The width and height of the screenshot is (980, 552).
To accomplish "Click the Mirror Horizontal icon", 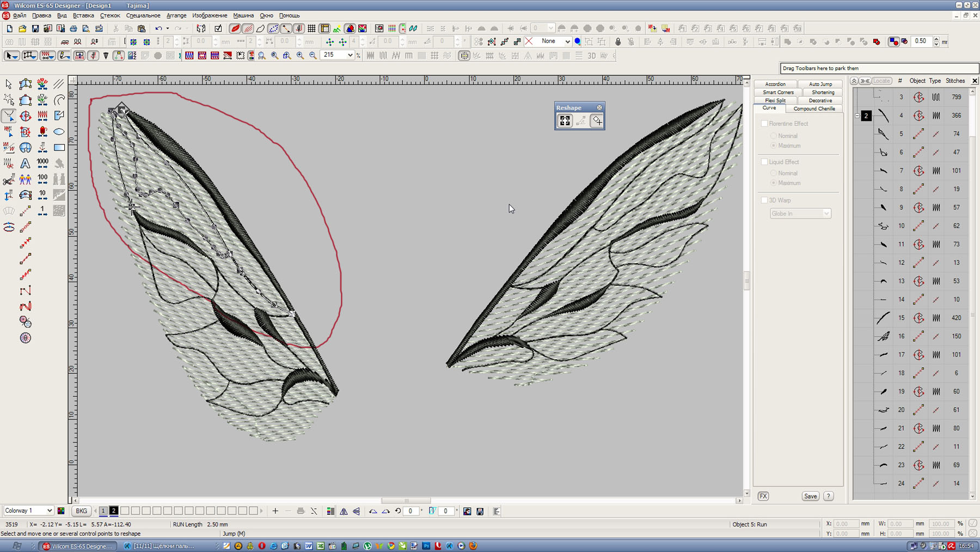I will (x=344, y=511).
